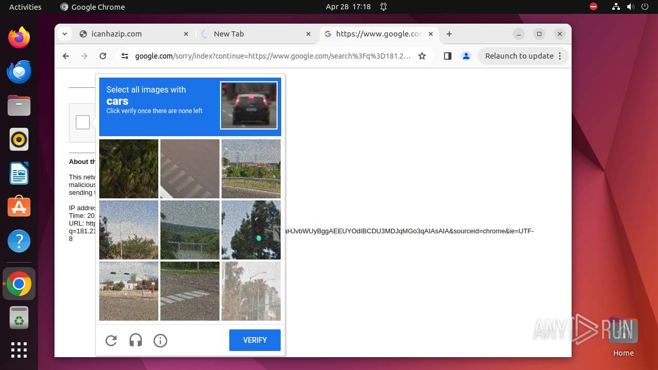Open the captcha help info icon
Viewport: 658px width, 370px height.
pos(160,340)
